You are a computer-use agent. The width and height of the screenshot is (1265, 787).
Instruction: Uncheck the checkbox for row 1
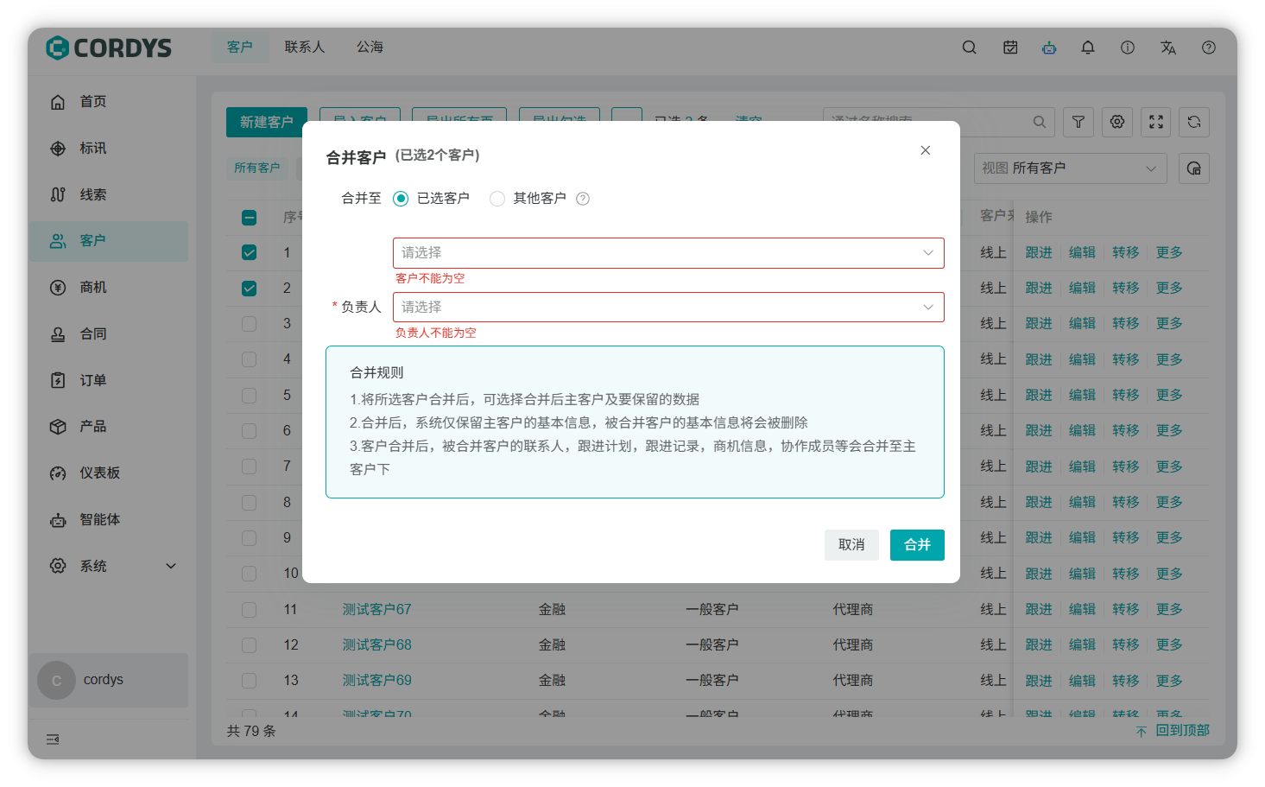point(250,253)
